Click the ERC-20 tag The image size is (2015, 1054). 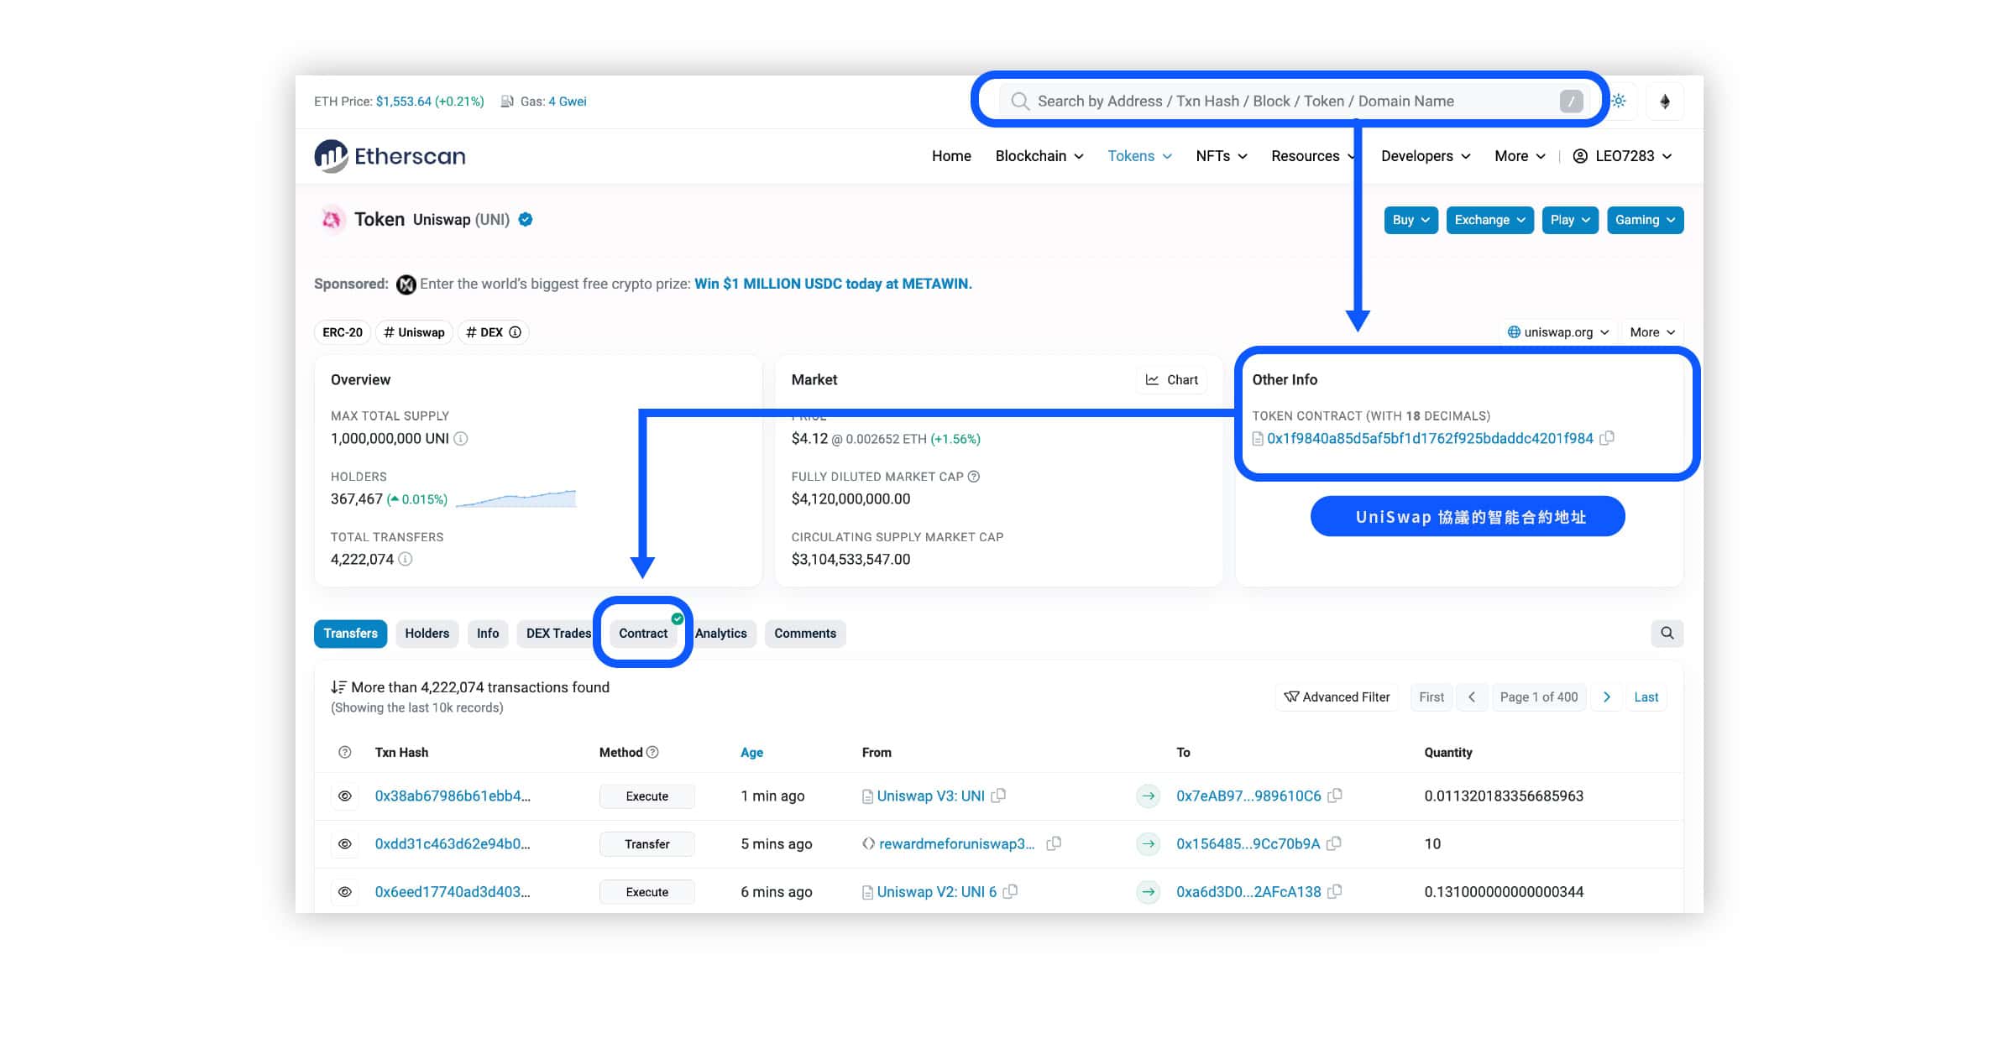tap(343, 332)
